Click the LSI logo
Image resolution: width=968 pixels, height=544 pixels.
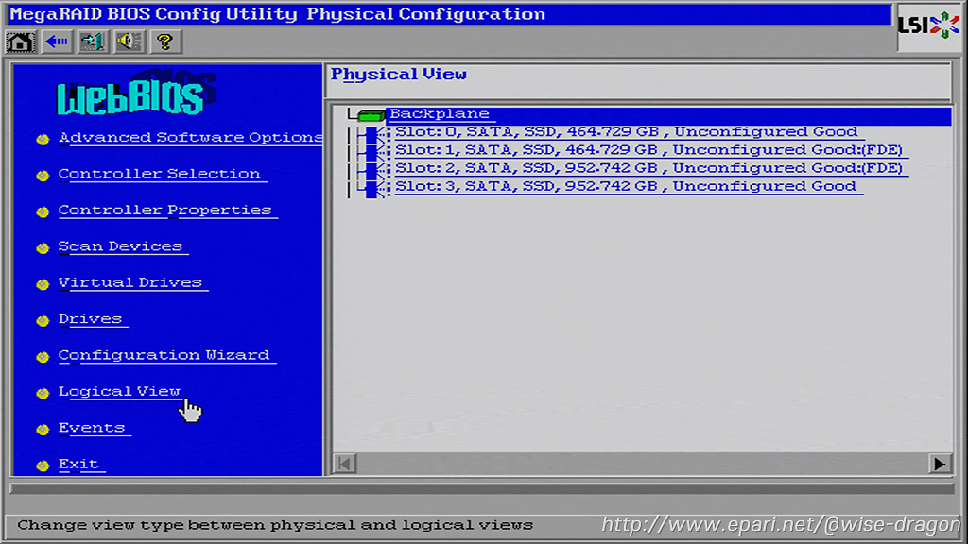(929, 25)
